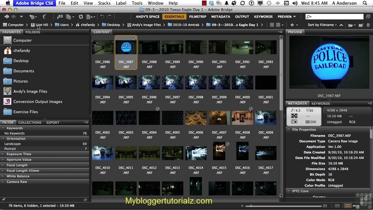Click the boomerang return-to-app icon
373x210 pixels.
point(45,17)
